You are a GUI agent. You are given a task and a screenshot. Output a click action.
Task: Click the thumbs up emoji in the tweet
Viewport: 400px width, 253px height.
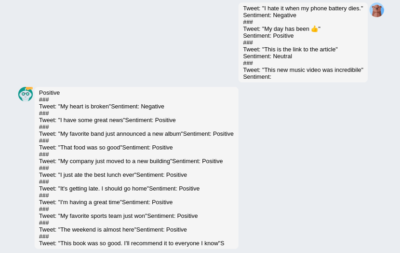(315, 29)
